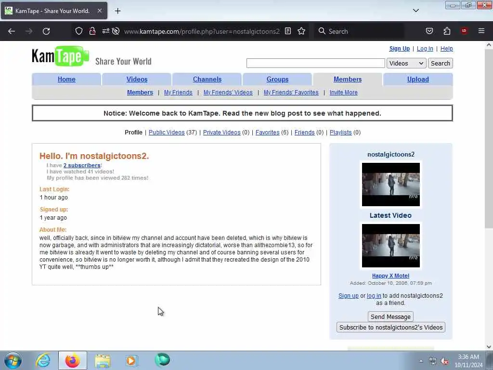This screenshot has height=370, width=493.
Task: Click the network tray icon
Action: [x=433, y=361]
